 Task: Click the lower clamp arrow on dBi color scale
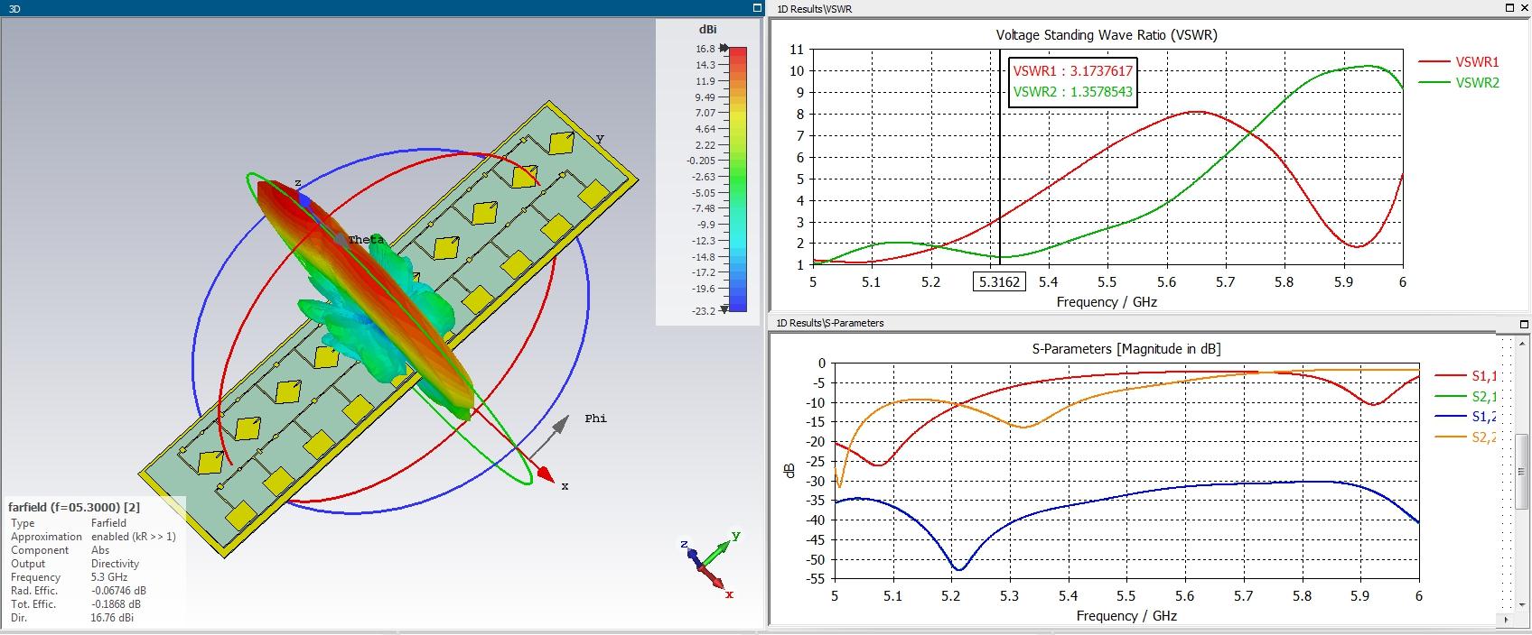click(x=725, y=310)
